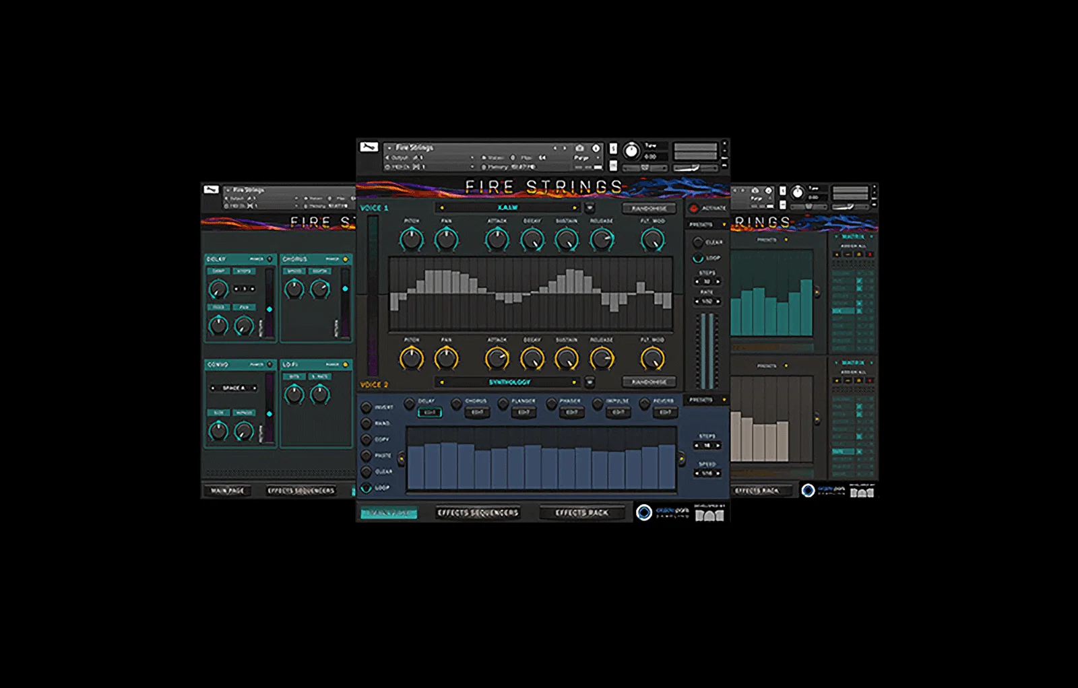1078x688 pixels.
Task: Click Voice 1 Randomise button
Action: coord(649,209)
